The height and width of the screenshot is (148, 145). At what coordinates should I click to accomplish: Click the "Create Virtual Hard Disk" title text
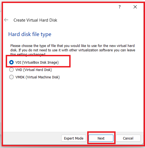click(35, 20)
